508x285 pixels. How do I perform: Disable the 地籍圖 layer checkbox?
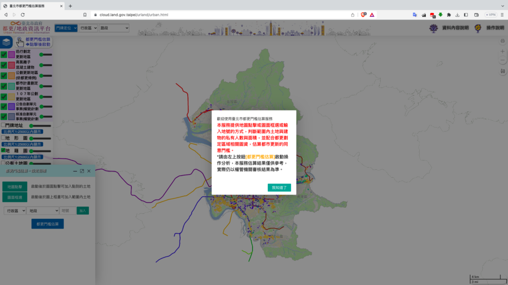(3, 150)
